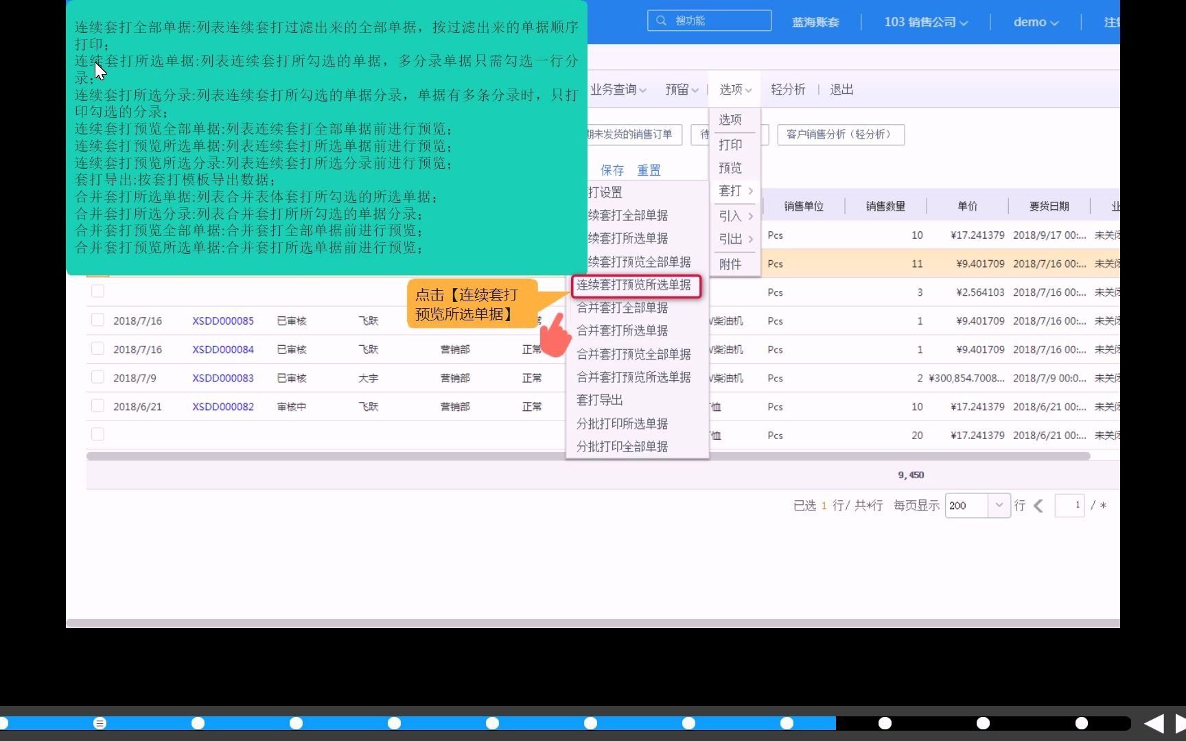Click the 保存 link
Image resolution: width=1186 pixels, height=741 pixels.
click(x=612, y=170)
